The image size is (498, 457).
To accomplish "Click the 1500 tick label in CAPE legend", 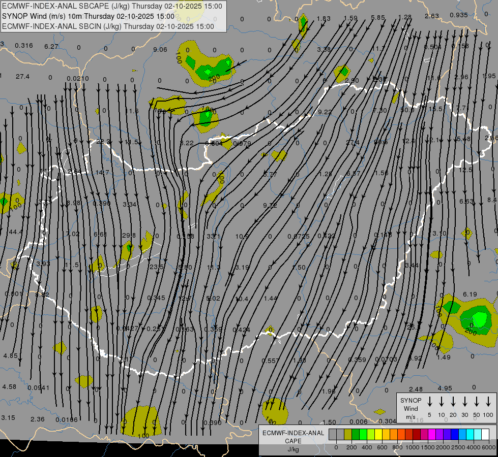I will click(427, 447).
